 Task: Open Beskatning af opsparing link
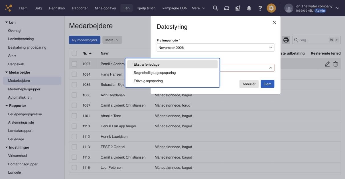[27, 47]
